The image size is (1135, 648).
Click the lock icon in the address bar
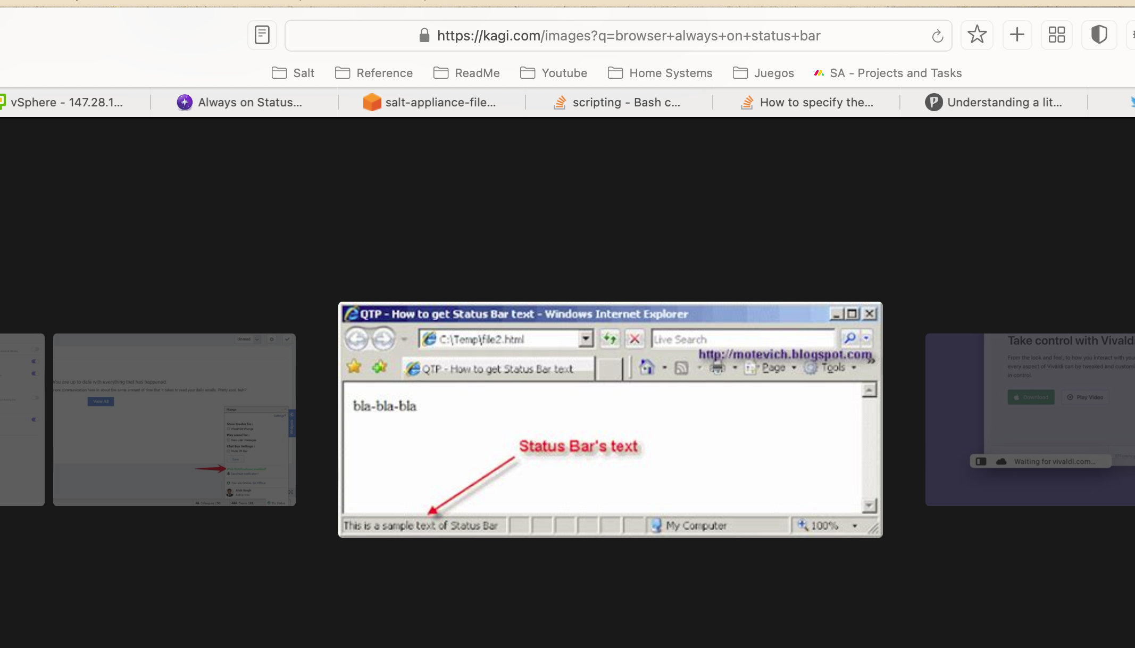(x=424, y=36)
